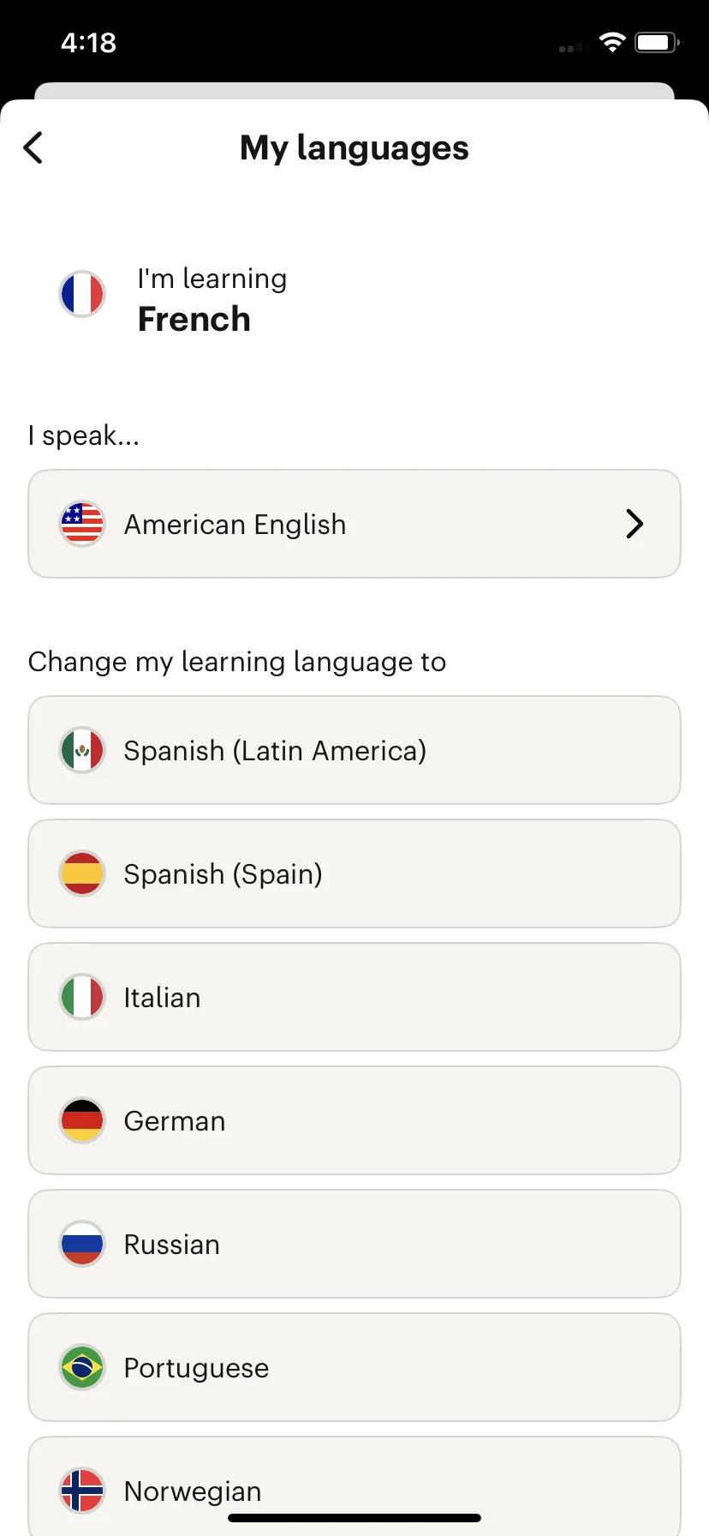Tap the back arrow icon
Image resolution: width=709 pixels, height=1536 pixels.
pos(33,147)
